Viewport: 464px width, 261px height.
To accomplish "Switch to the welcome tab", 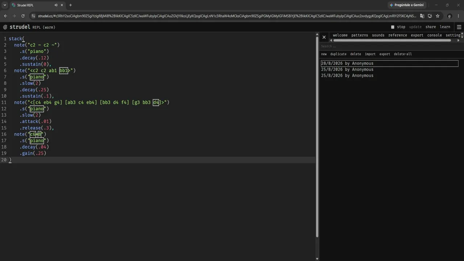I will [340, 35].
